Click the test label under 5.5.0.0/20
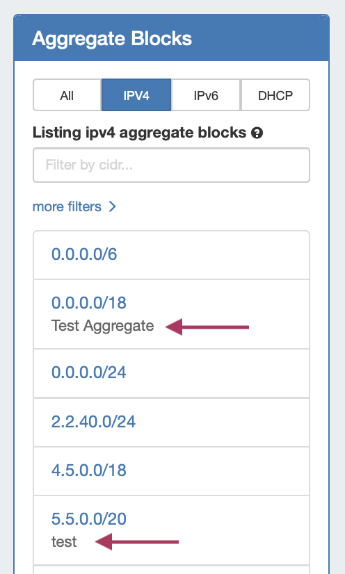The height and width of the screenshot is (574, 345). [64, 542]
